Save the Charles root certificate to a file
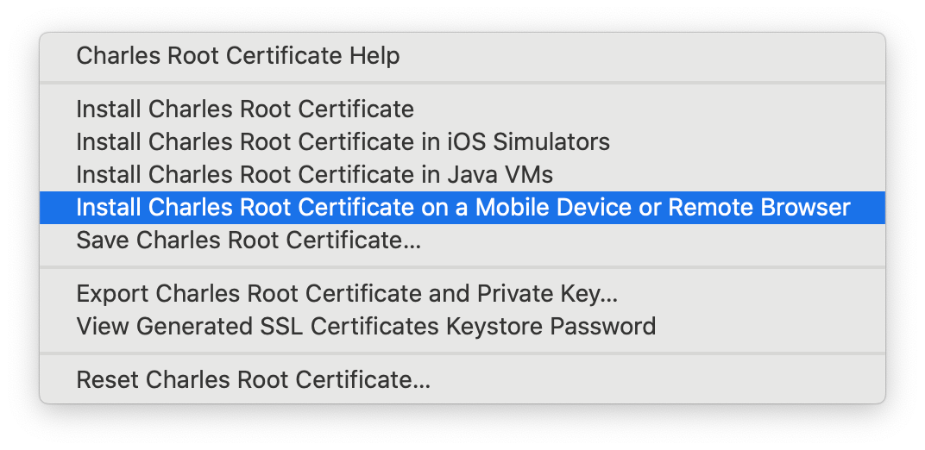 click(462, 241)
